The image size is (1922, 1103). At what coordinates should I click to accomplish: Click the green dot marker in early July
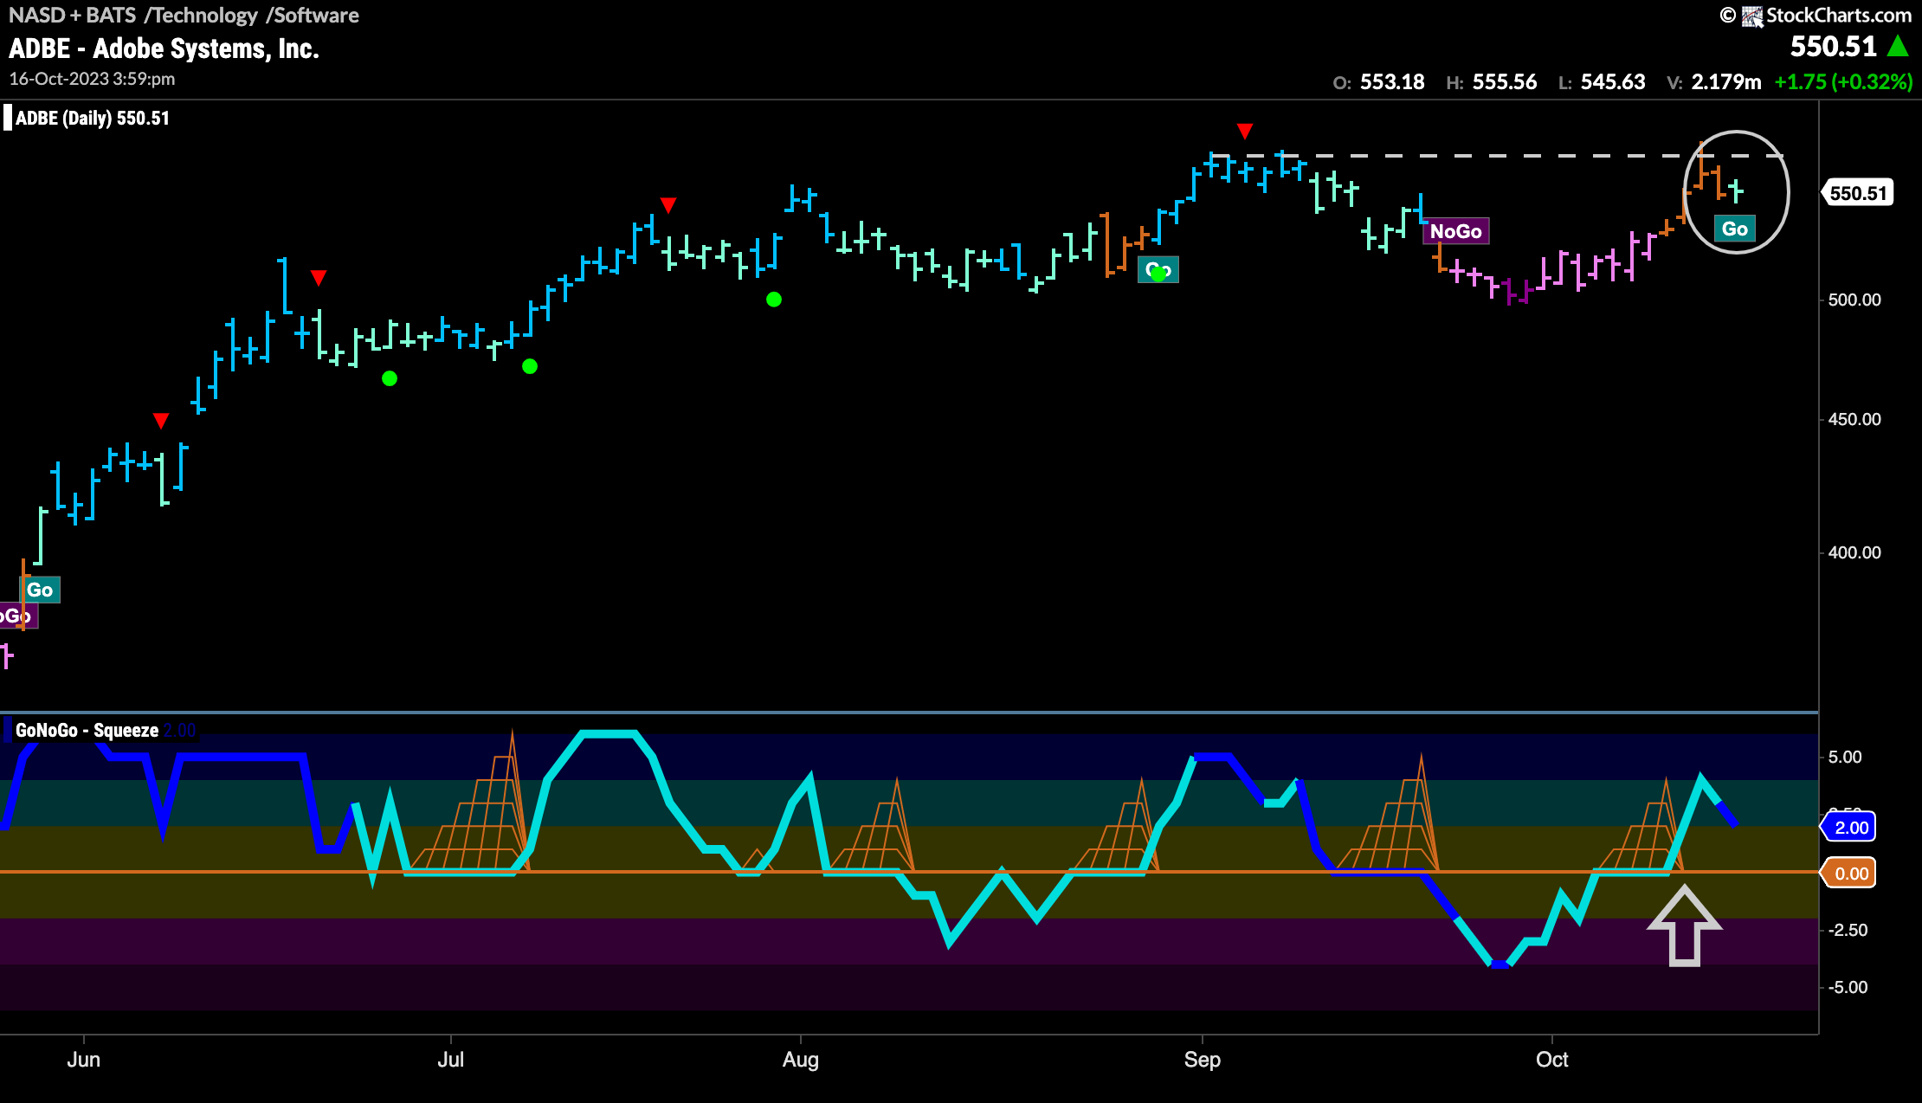(x=530, y=366)
